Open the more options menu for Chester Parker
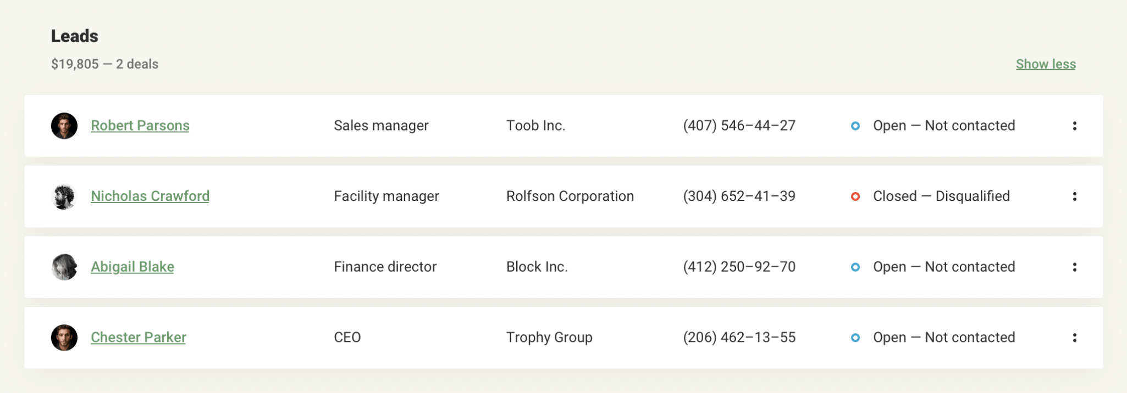The height and width of the screenshot is (393, 1127). pyautogui.click(x=1074, y=338)
